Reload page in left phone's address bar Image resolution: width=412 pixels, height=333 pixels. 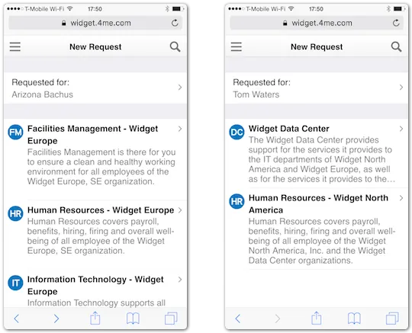(175, 23)
